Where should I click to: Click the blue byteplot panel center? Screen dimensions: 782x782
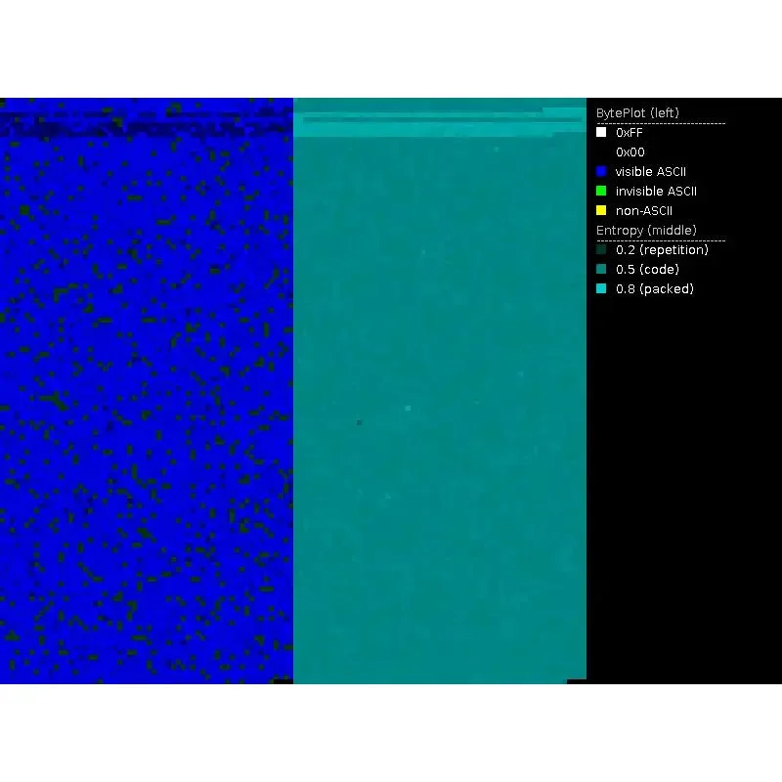tap(147, 390)
